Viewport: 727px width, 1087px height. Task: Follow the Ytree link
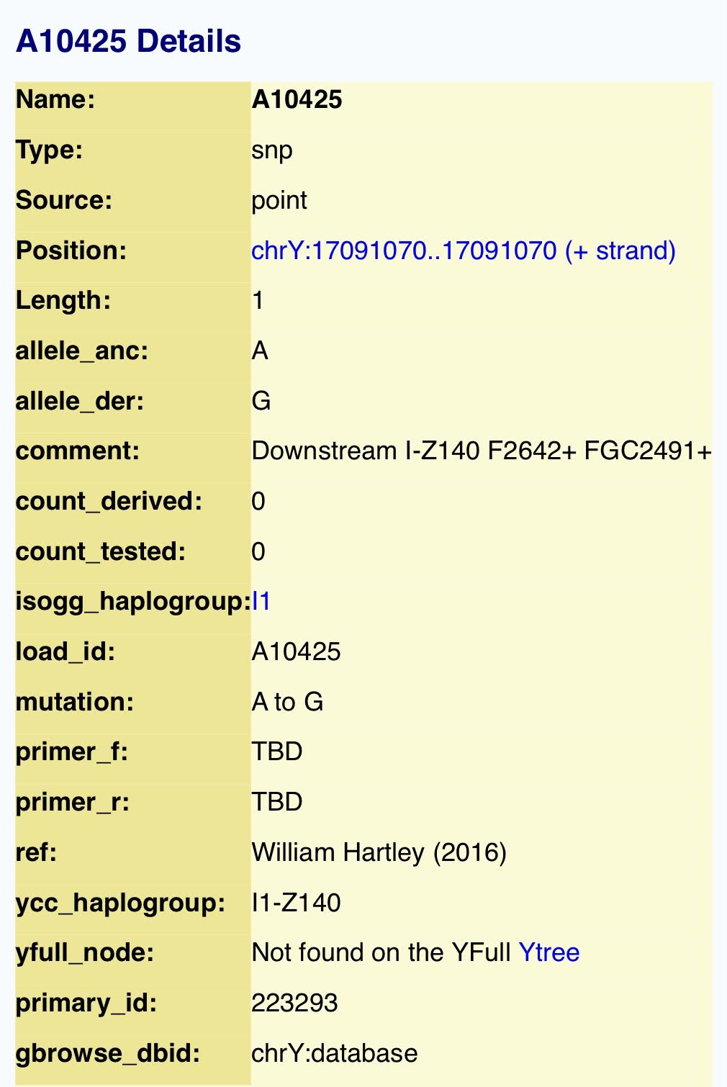[x=548, y=952]
